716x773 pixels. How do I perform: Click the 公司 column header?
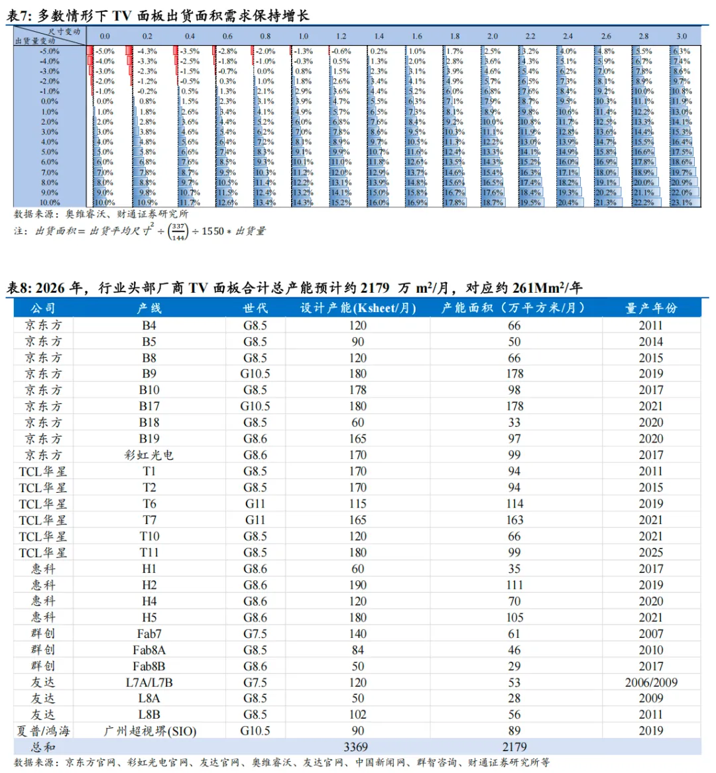(43, 308)
